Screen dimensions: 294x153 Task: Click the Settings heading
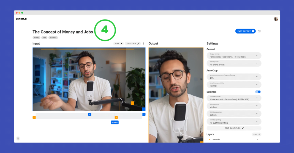point(212,43)
